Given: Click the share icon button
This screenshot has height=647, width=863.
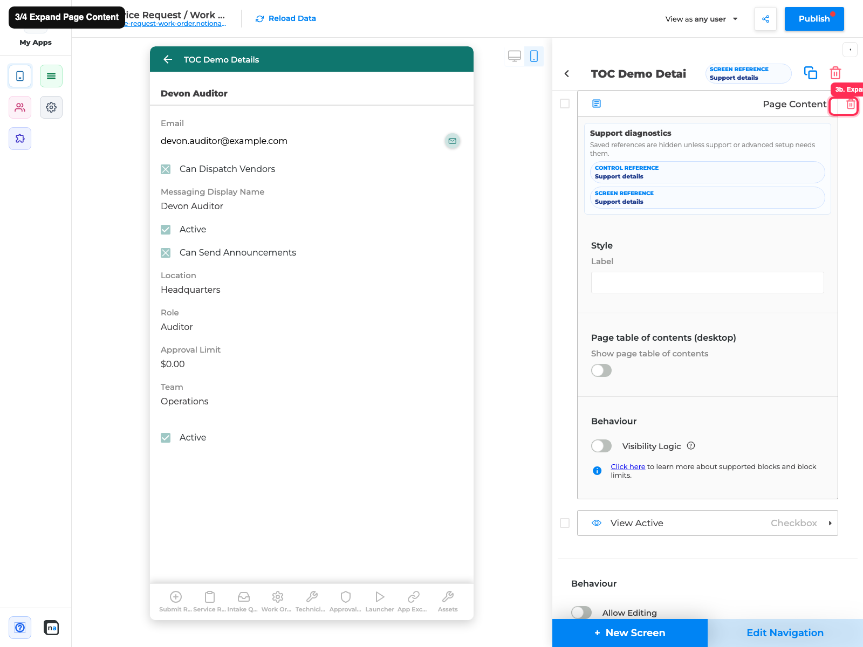Looking at the screenshot, I should coord(765,19).
